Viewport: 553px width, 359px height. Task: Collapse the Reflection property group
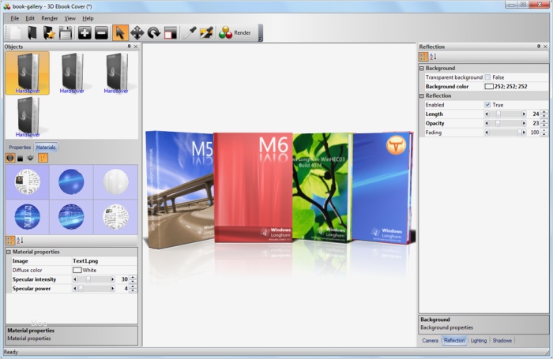coord(422,95)
